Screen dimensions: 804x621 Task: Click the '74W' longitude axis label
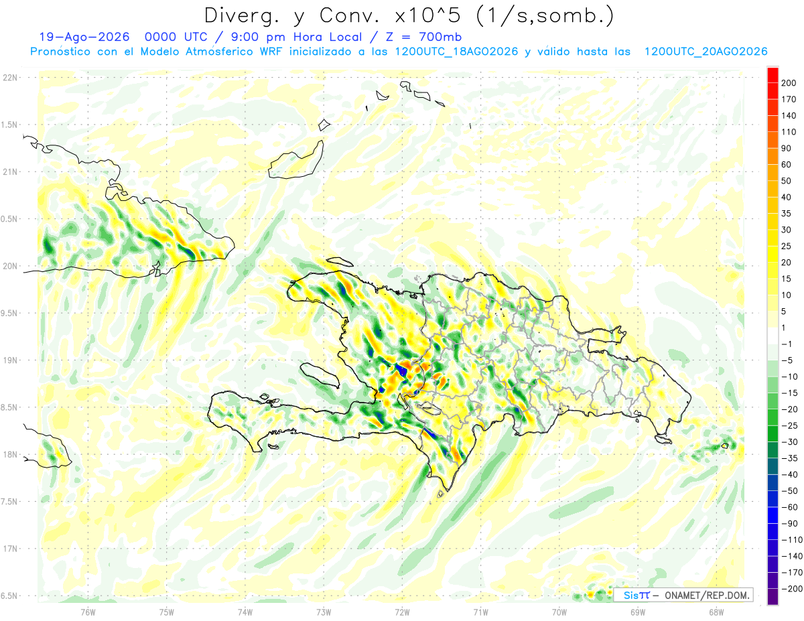pos(245,612)
